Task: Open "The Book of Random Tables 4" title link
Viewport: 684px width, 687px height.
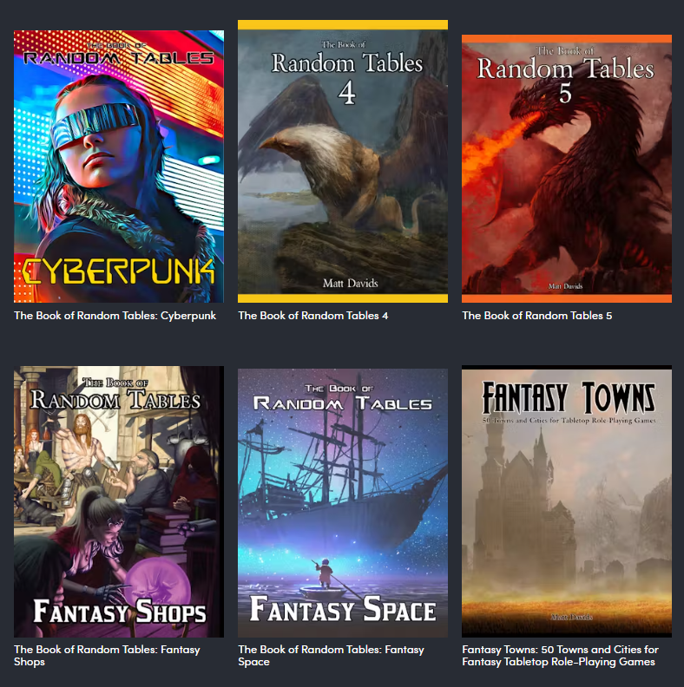Action: 313,316
